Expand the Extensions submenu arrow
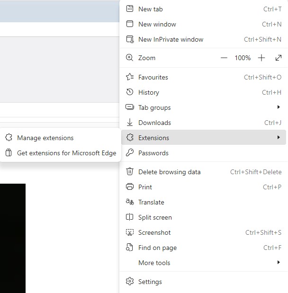Viewport: 288px width, 293px height. [279, 138]
